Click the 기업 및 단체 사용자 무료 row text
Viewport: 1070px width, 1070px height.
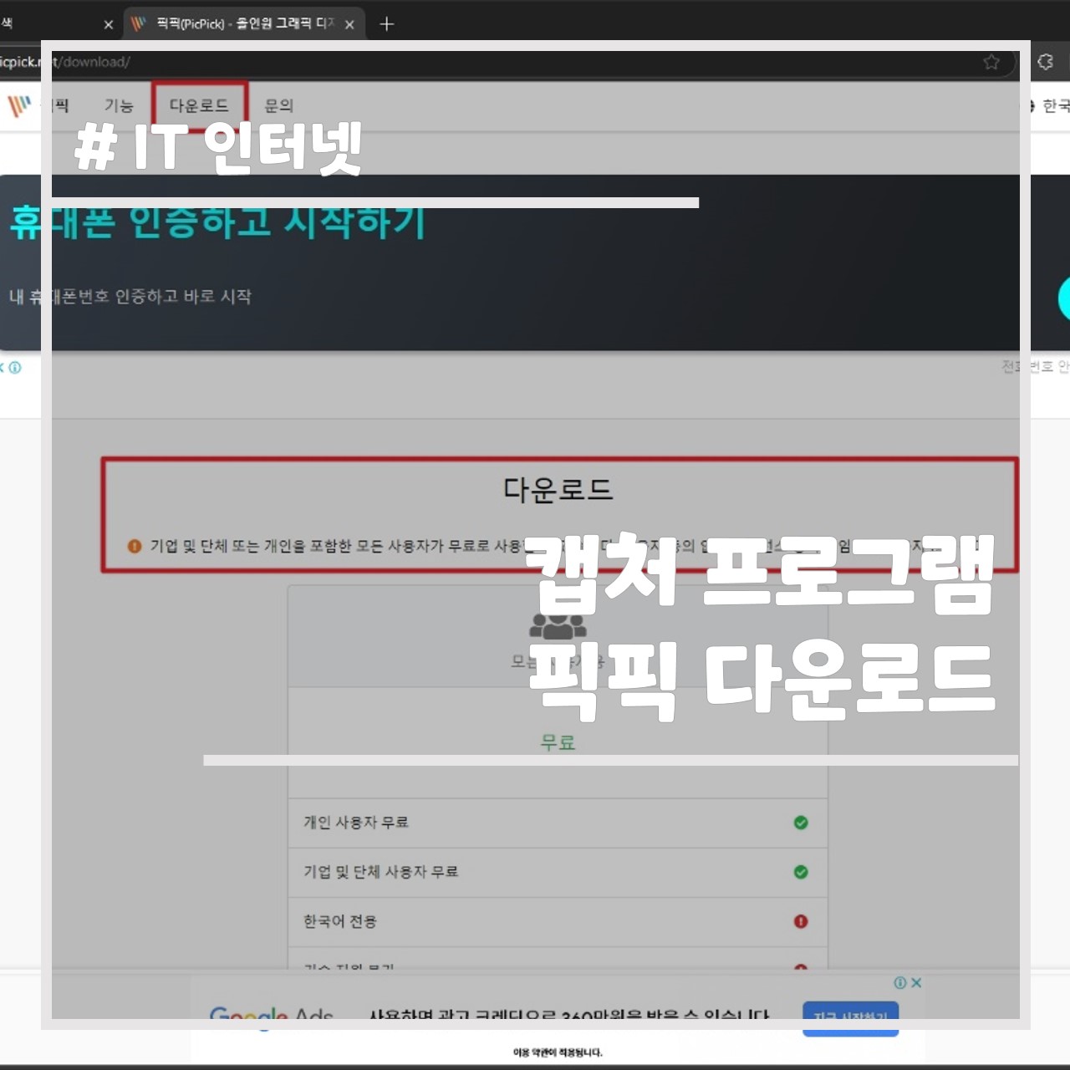(380, 872)
